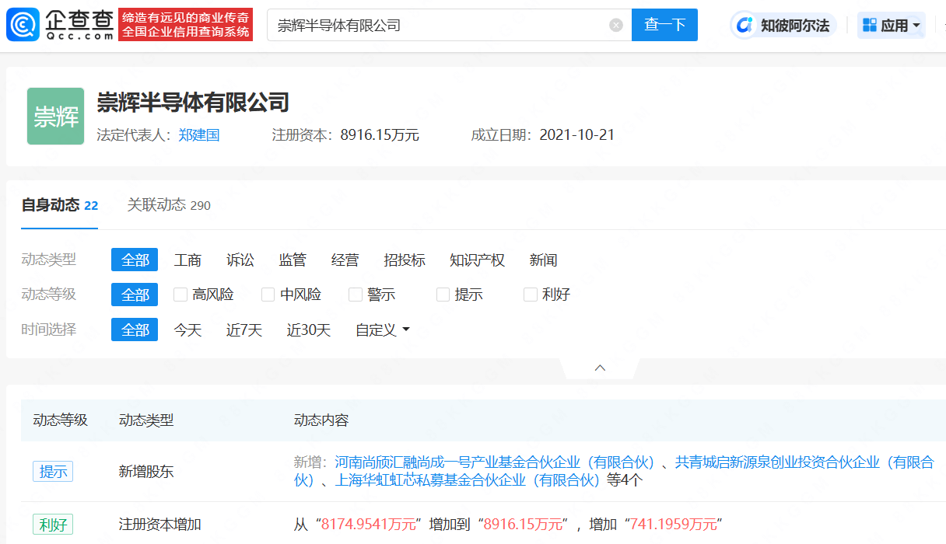Switch to the 自身动态 tab
The height and width of the screenshot is (544, 946).
point(59,205)
